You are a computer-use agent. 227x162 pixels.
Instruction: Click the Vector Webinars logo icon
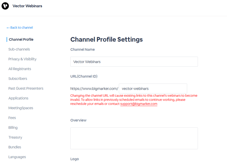click(5, 6)
